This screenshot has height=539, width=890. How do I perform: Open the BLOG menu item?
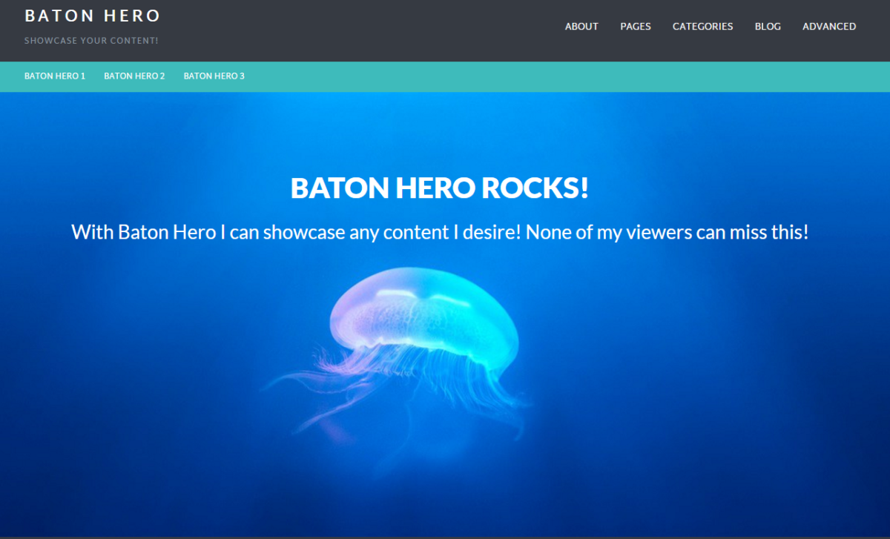(x=768, y=26)
